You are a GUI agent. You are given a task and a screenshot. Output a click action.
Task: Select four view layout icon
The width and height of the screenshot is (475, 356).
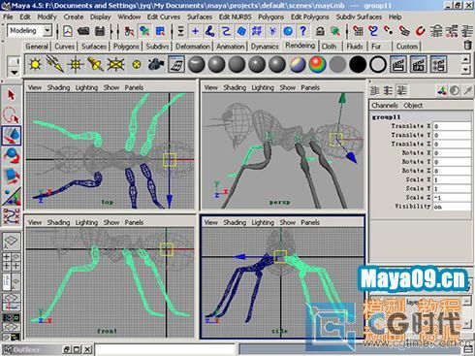coord(12,261)
